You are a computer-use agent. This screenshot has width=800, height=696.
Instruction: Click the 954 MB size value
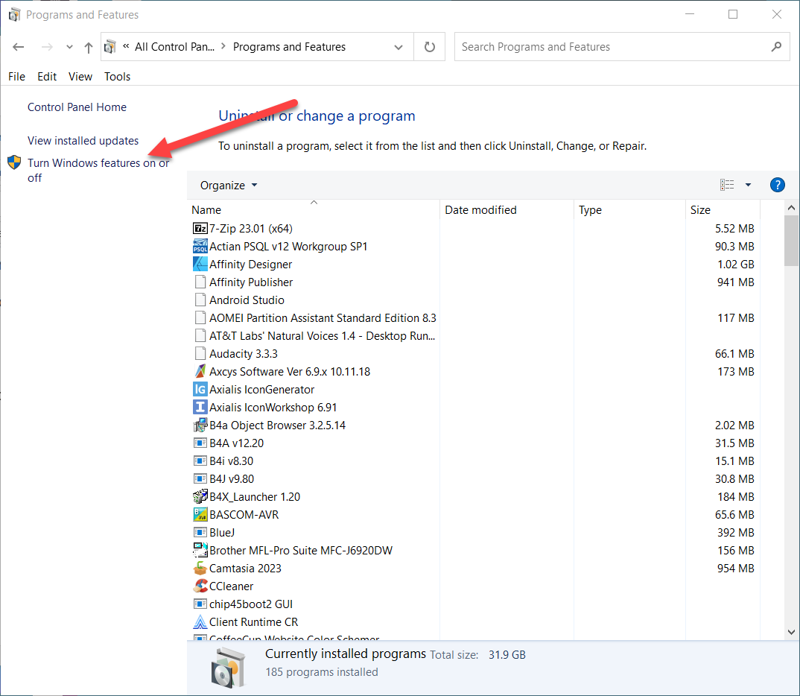point(735,568)
